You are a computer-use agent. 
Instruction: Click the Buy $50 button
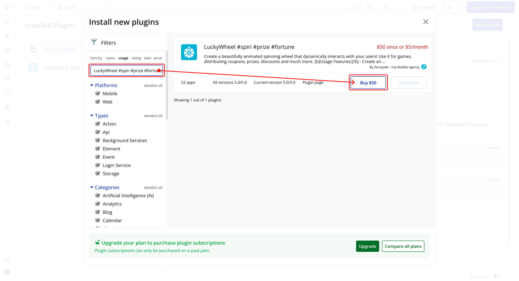368,83
